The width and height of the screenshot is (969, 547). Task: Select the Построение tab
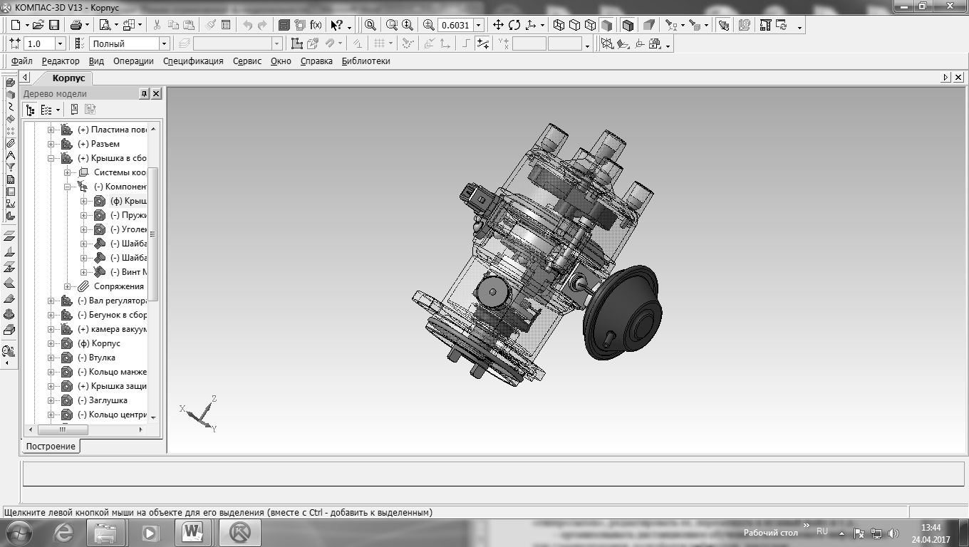[51, 447]
